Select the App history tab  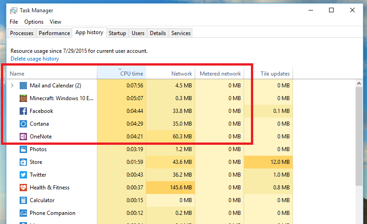[90, 32]
